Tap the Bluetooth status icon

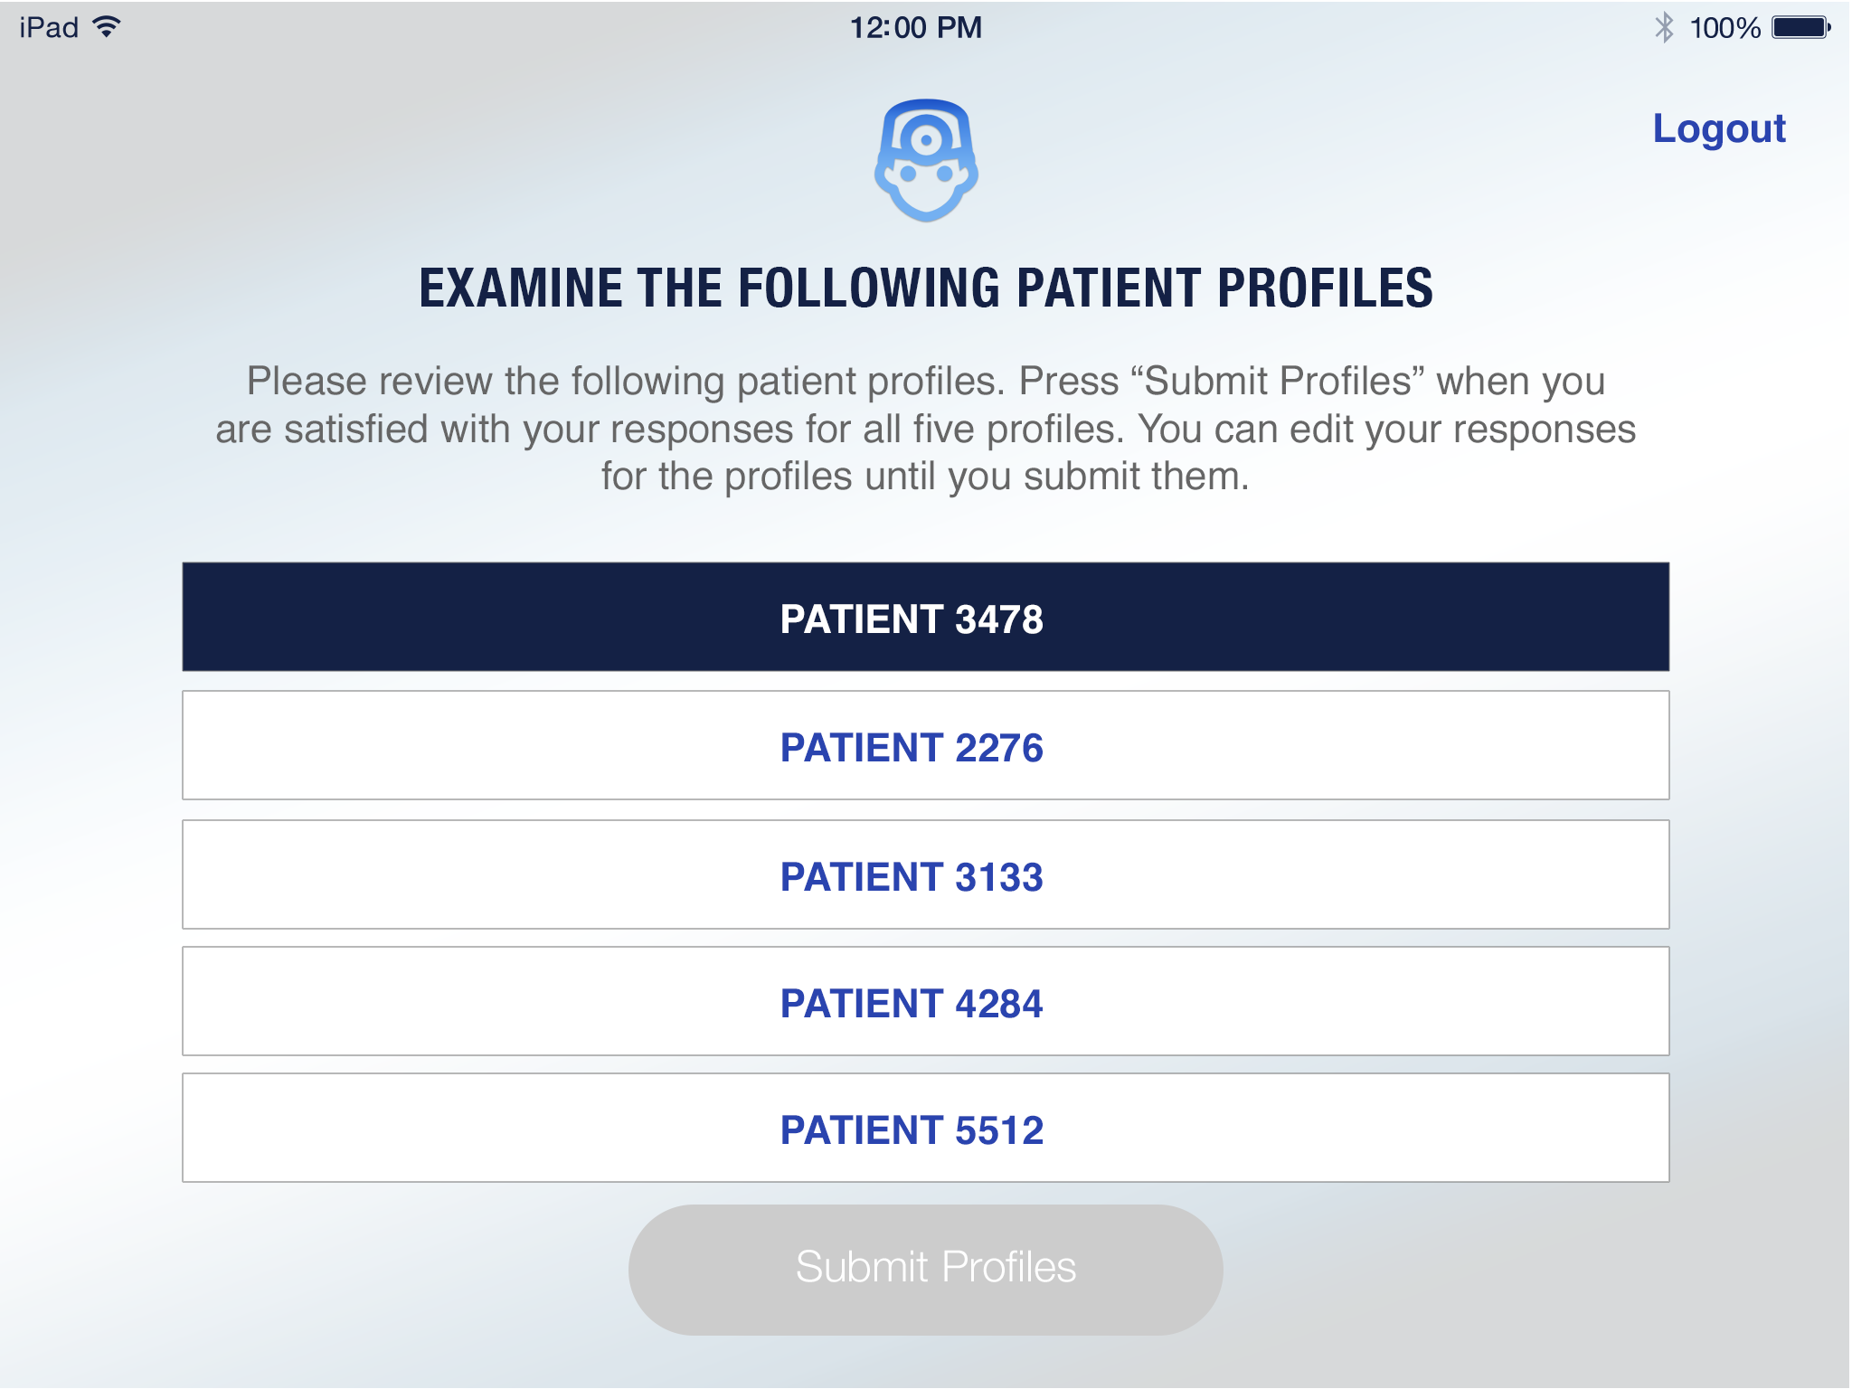click(1664, 27)
